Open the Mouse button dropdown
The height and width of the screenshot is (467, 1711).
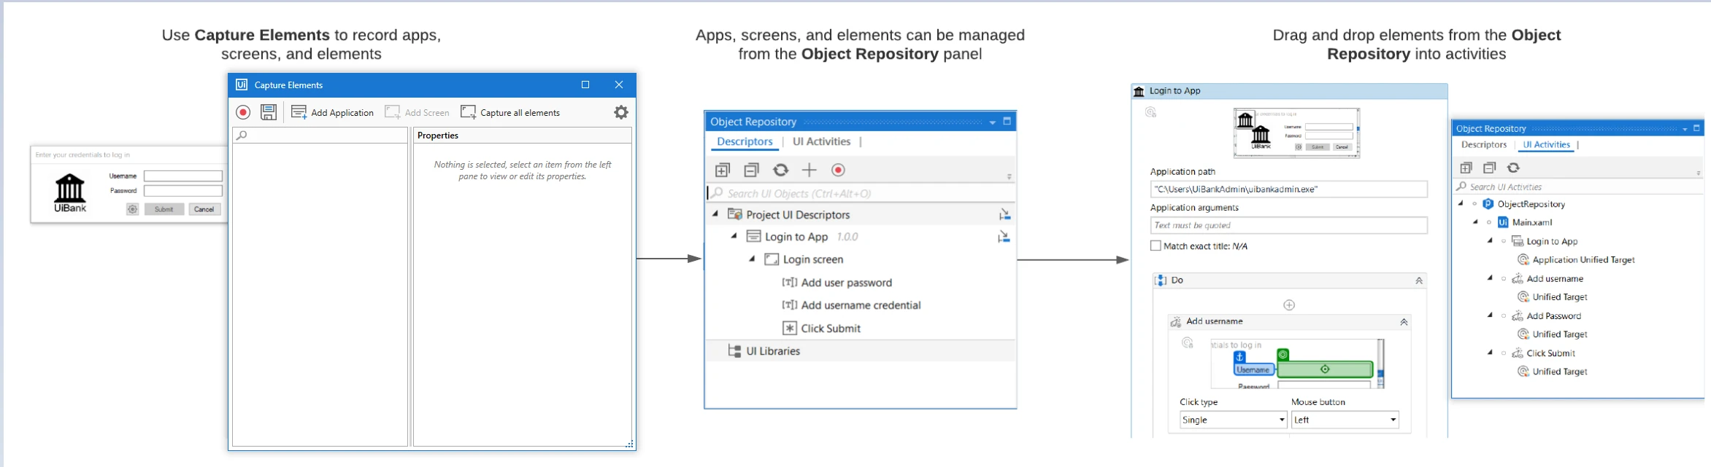click(x=1345, y=420)
